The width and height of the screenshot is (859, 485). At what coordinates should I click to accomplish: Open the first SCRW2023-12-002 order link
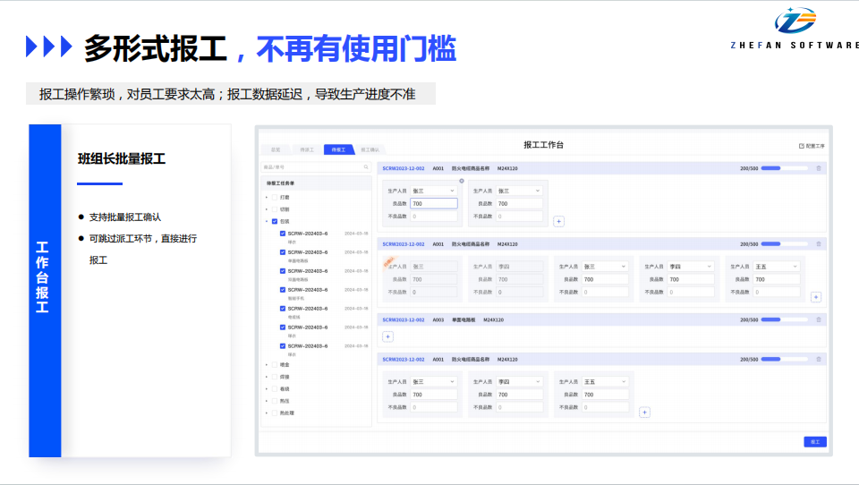tap(404, 168)
